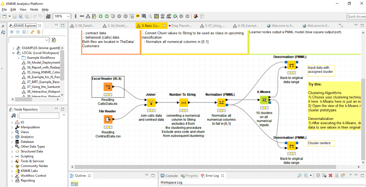Open the View menu

[23, 10]
